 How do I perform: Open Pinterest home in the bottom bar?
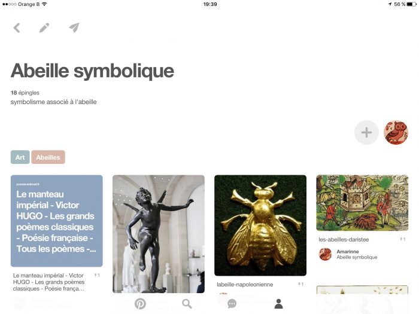[x=140, y=304]
